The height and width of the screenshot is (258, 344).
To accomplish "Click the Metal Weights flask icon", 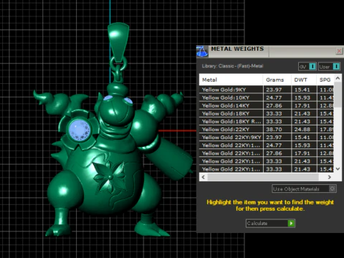I will (x=202, y=52).
